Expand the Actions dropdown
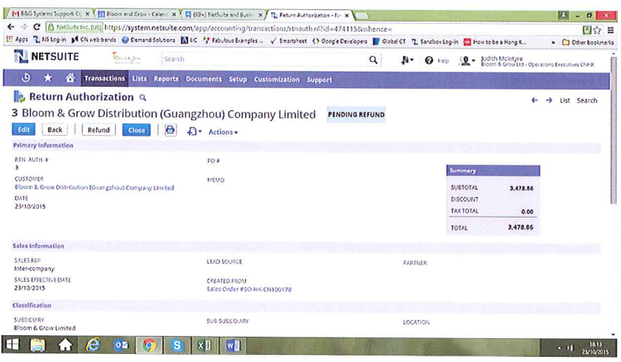This screenshot has height=362, width=621. (x=223, y=132)
